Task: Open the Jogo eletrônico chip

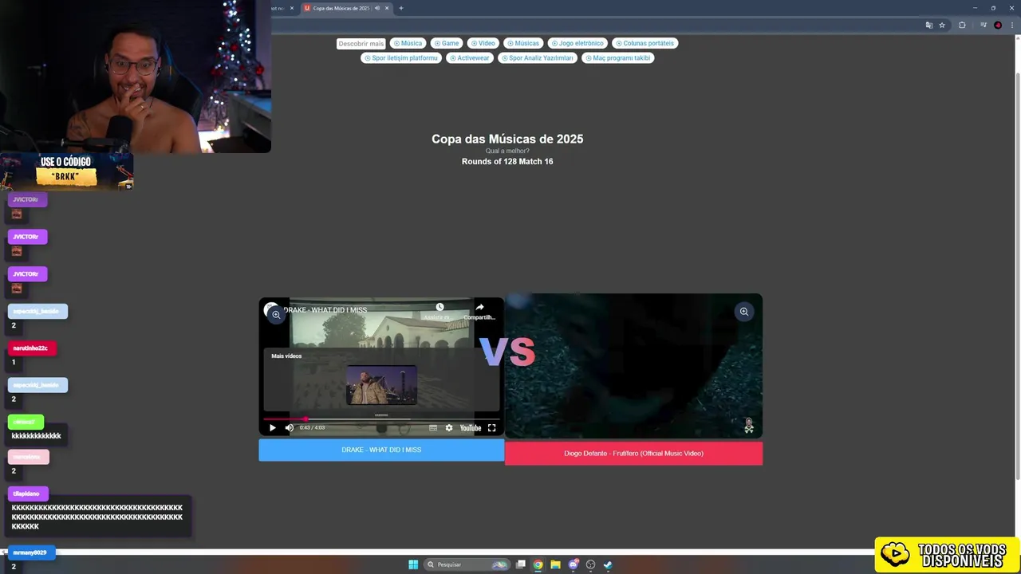Action: tap(578, 43)
